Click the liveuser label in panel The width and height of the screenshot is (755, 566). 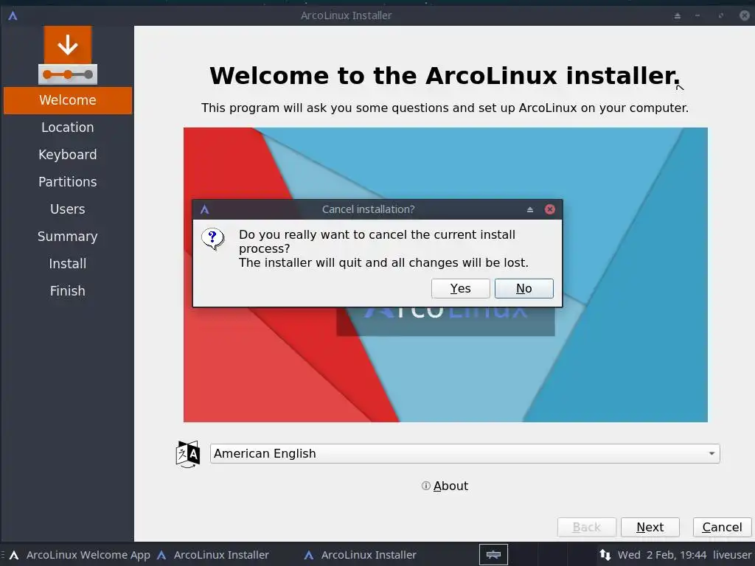[732, 555]
